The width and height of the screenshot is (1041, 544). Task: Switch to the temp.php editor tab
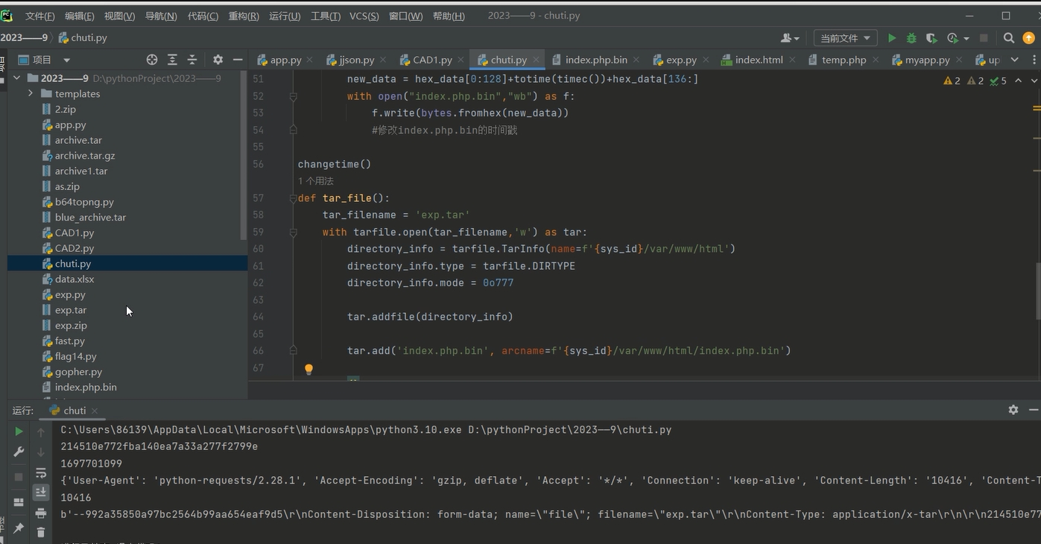844,60
